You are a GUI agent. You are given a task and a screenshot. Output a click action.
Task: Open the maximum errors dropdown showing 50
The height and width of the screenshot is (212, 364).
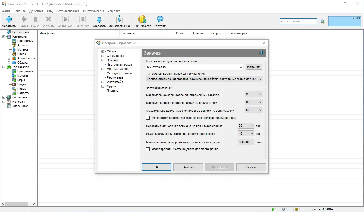254,110
